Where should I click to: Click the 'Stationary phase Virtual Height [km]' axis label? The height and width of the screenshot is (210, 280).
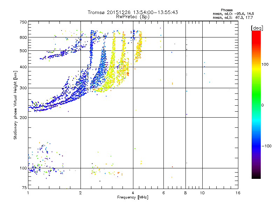pos(15,105)
